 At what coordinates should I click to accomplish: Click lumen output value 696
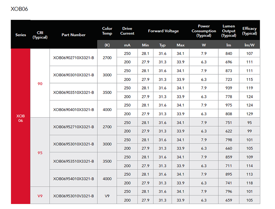coord(229,62)
